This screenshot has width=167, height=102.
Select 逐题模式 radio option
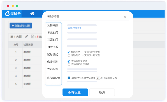point(69,55)
